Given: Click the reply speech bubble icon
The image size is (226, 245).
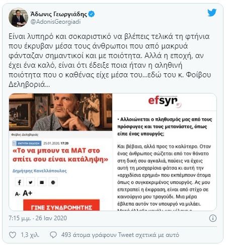Looking at the screenshot, I should point(53,235).
